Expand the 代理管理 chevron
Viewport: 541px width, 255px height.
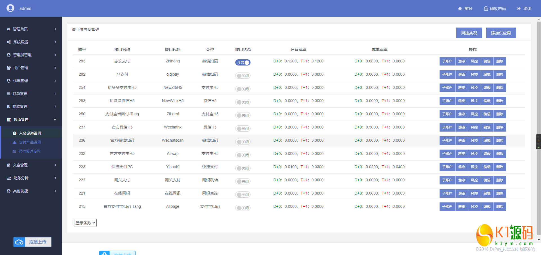pyautogui.click(x=56, y=81)
